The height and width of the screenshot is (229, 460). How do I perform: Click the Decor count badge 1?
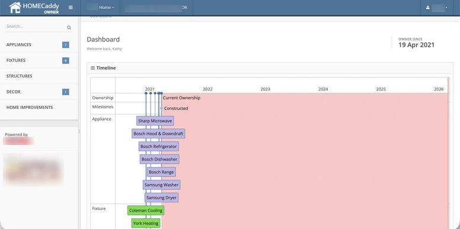66,92
